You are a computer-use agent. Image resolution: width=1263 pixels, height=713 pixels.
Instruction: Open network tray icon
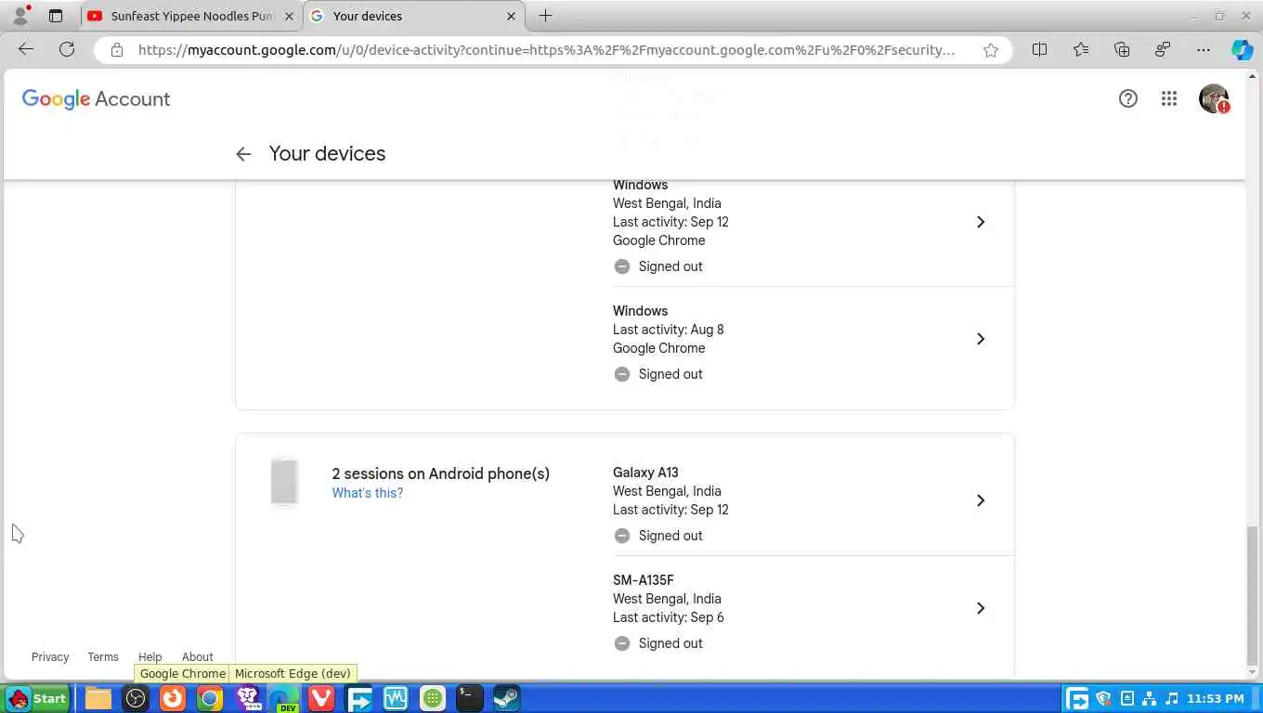pos(1150,698)
